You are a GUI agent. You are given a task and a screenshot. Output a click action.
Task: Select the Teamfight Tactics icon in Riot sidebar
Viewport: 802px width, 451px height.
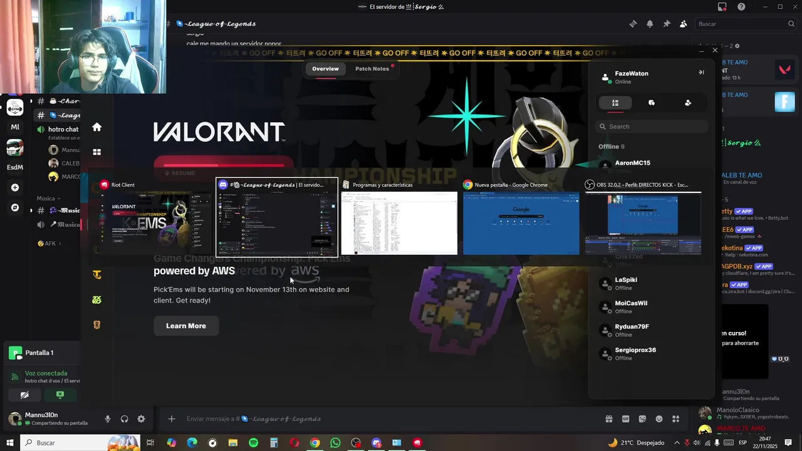pos(96,274)
